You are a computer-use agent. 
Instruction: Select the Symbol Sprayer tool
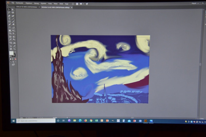point(11,43)
